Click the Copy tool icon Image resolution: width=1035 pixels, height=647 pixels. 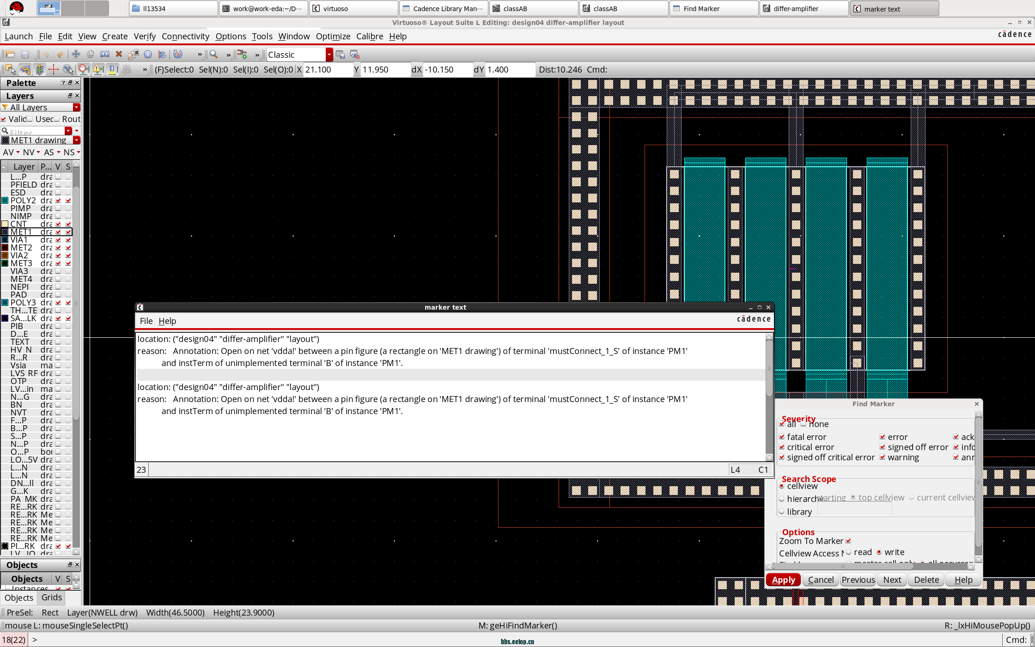point(91,55)
